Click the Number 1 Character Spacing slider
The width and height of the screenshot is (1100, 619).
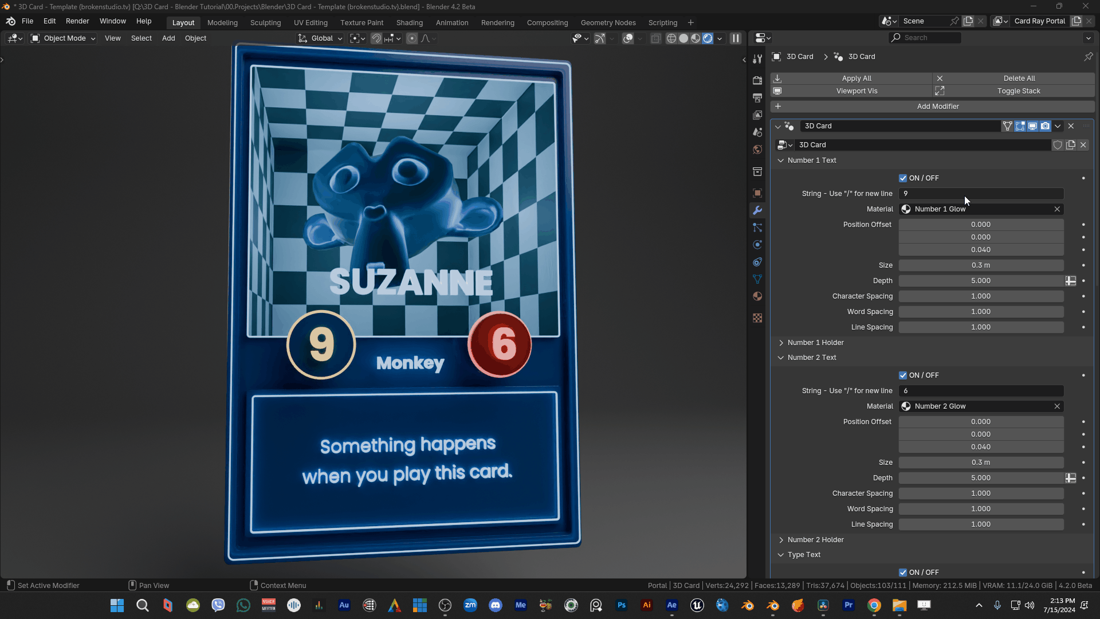point(980,296)
